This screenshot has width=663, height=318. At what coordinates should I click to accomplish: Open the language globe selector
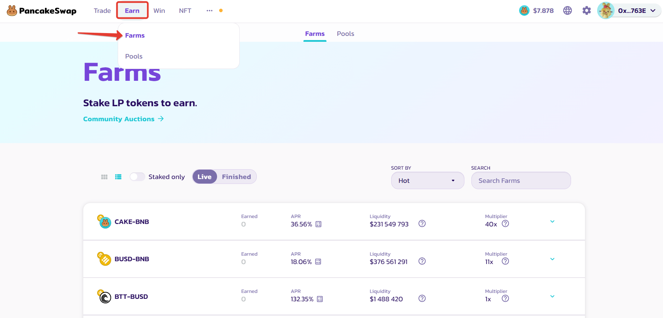568,11
